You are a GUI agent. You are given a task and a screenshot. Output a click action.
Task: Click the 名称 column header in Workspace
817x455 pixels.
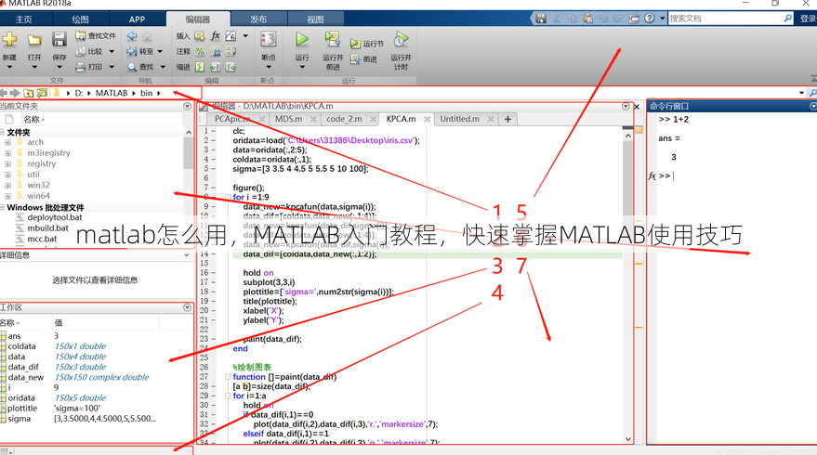pyautogui.click(x=25, y=323)
